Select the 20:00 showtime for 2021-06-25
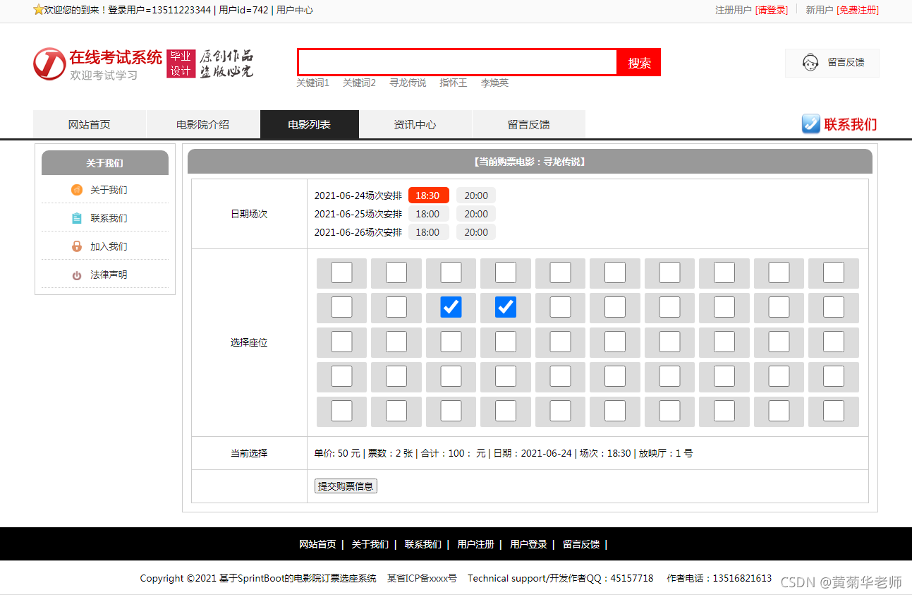The width and height of the screenshot is (912, 595). pos(475,213)
